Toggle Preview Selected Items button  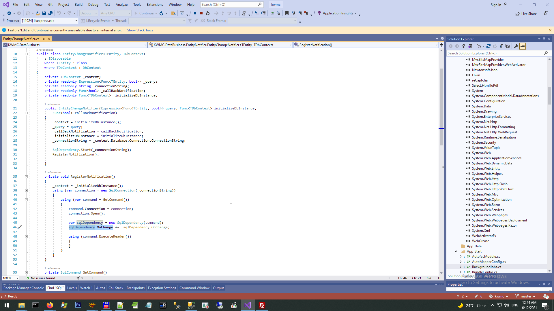pos(523,46)
